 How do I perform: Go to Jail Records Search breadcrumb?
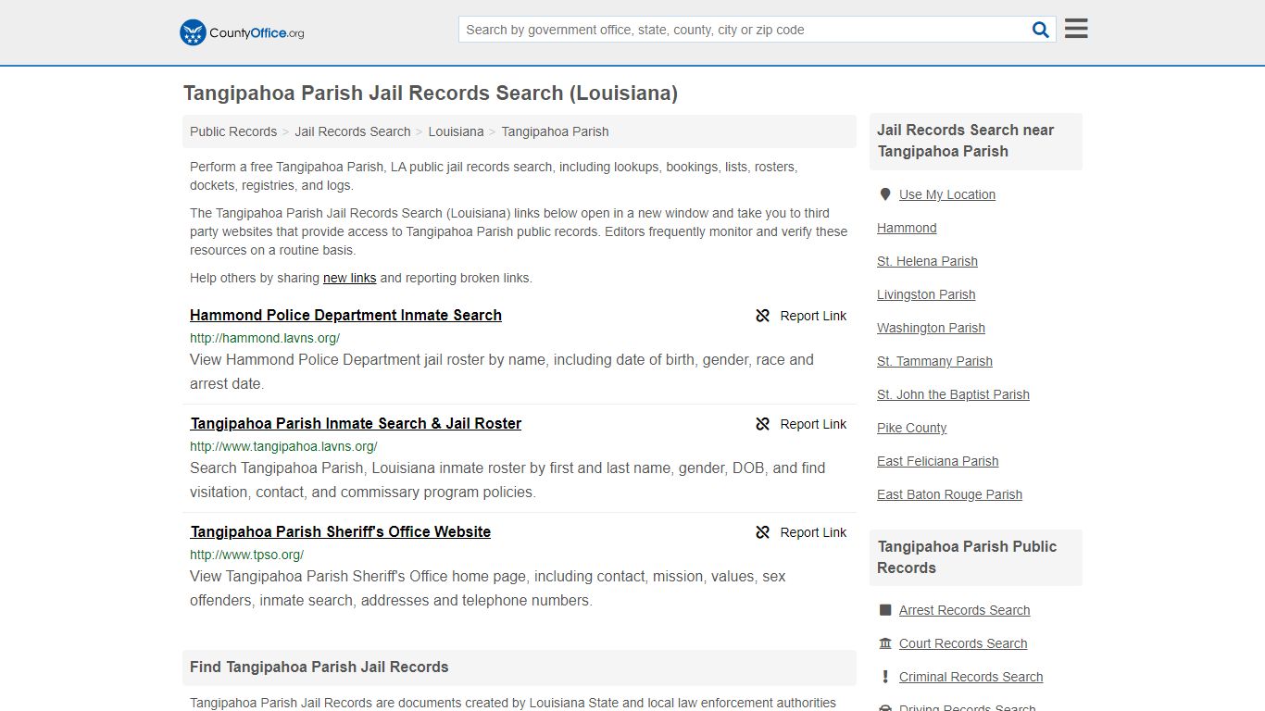pyautogui.click(x=353, y=131)
